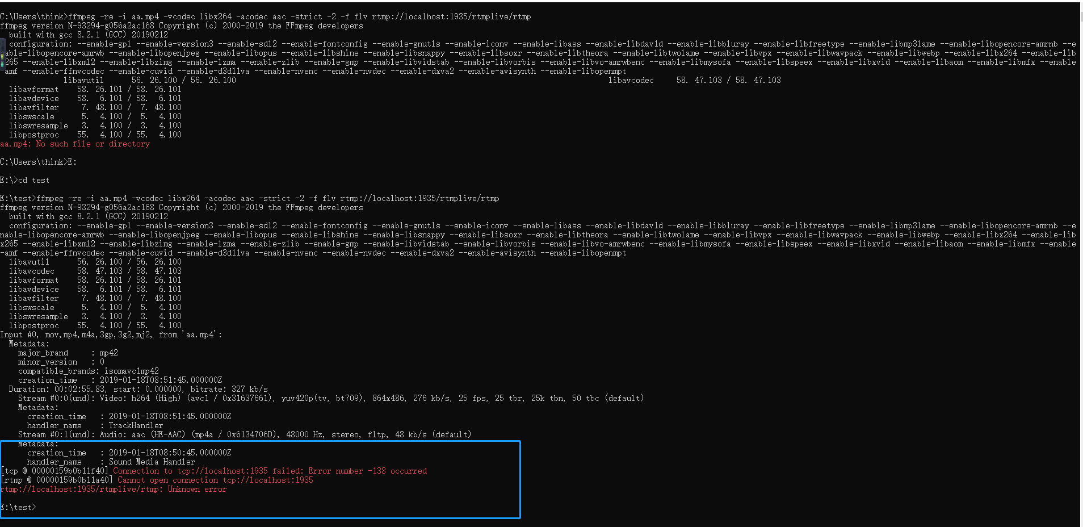Image resolution: width=1083 pixels, height=527 pixels.
Task: Click the 'minor_version : 0' line
Action: pyautogui.click(x=61, y=362)
